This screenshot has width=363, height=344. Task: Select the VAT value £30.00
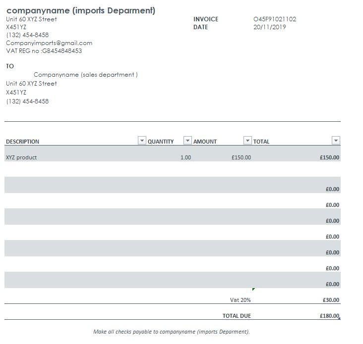pos(331,300)
